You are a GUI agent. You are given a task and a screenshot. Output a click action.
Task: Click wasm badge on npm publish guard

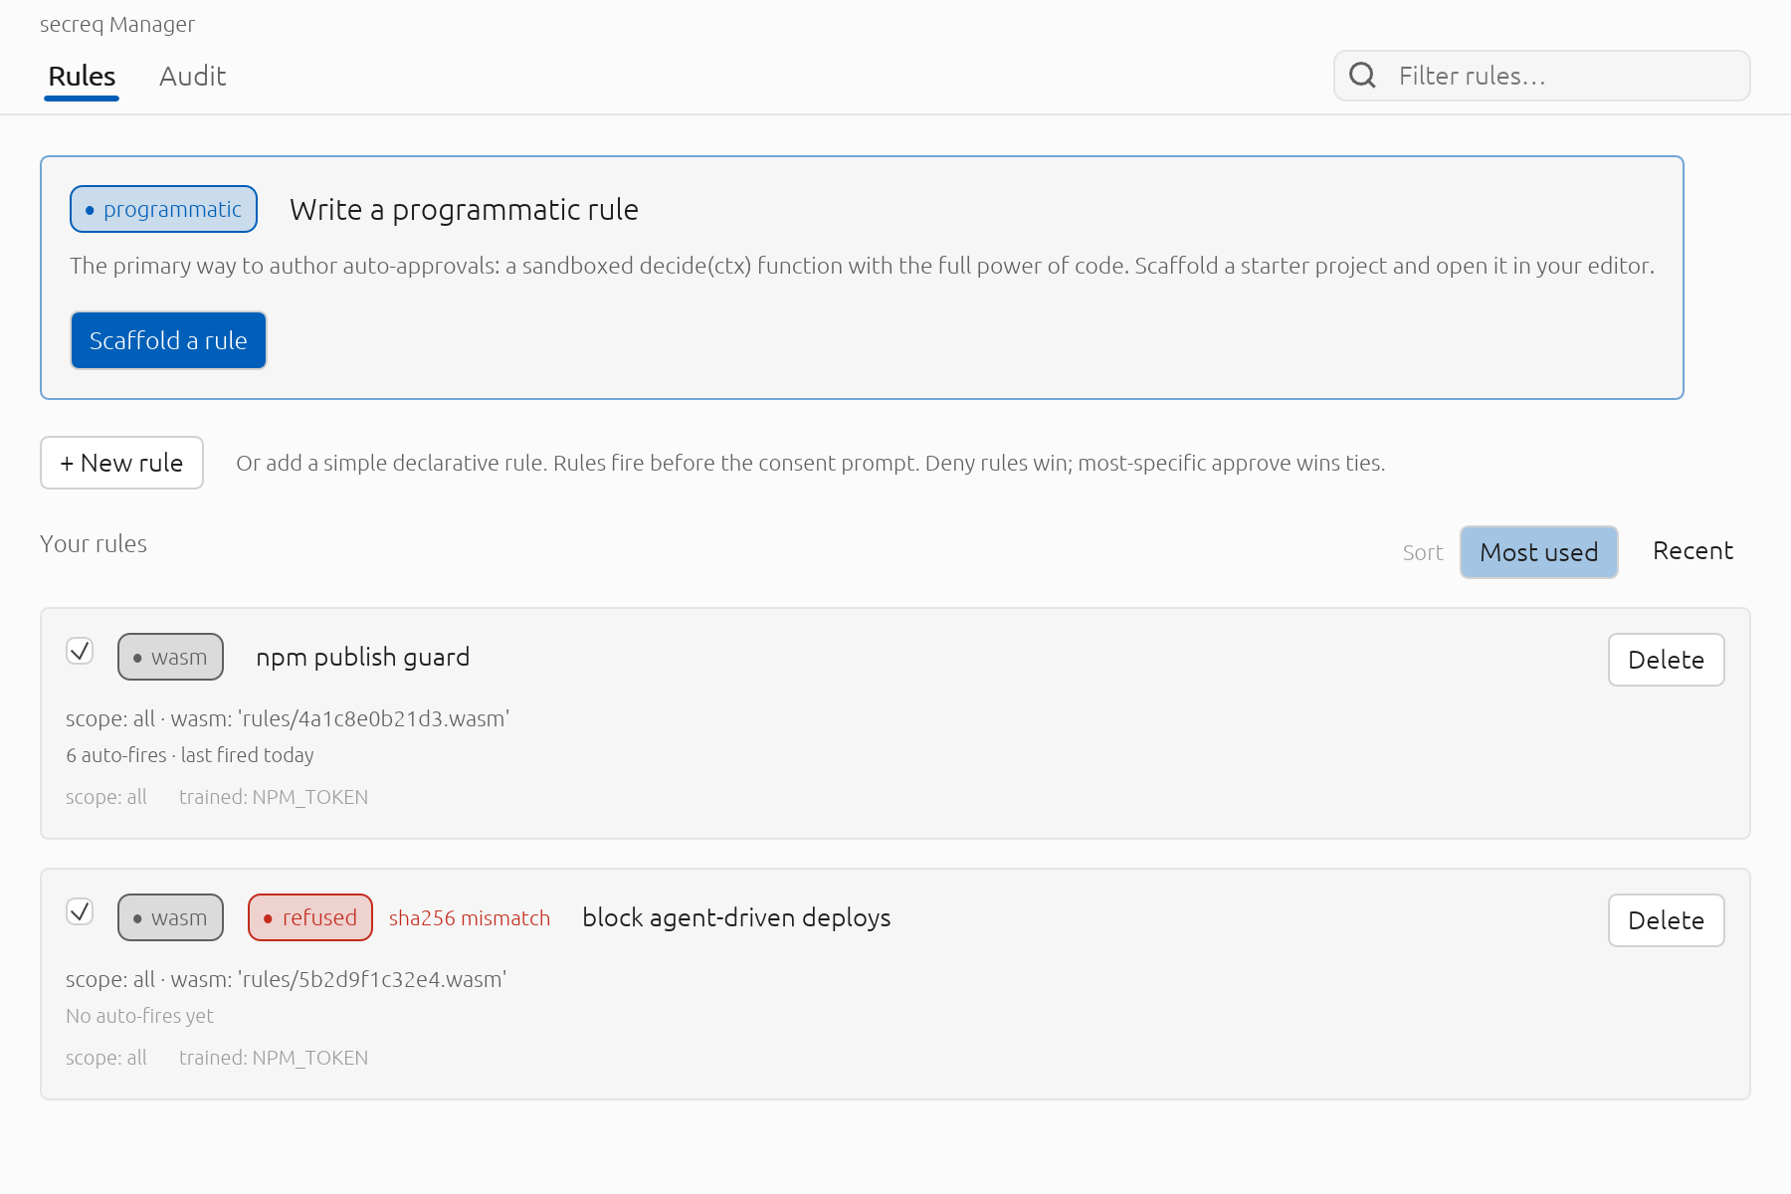[170, 657]
